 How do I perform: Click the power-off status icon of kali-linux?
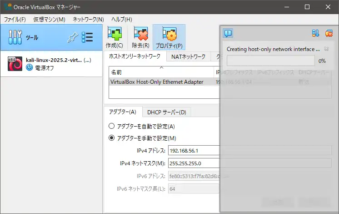coord(30,67)
